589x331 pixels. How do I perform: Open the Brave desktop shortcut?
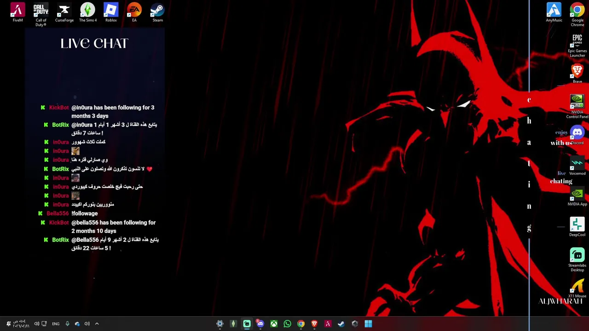577,74
